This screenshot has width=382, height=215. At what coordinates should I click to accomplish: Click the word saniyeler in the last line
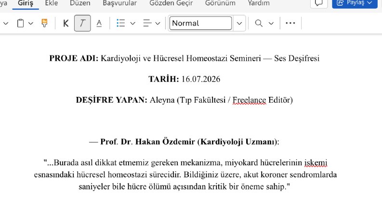pos(94,187)
